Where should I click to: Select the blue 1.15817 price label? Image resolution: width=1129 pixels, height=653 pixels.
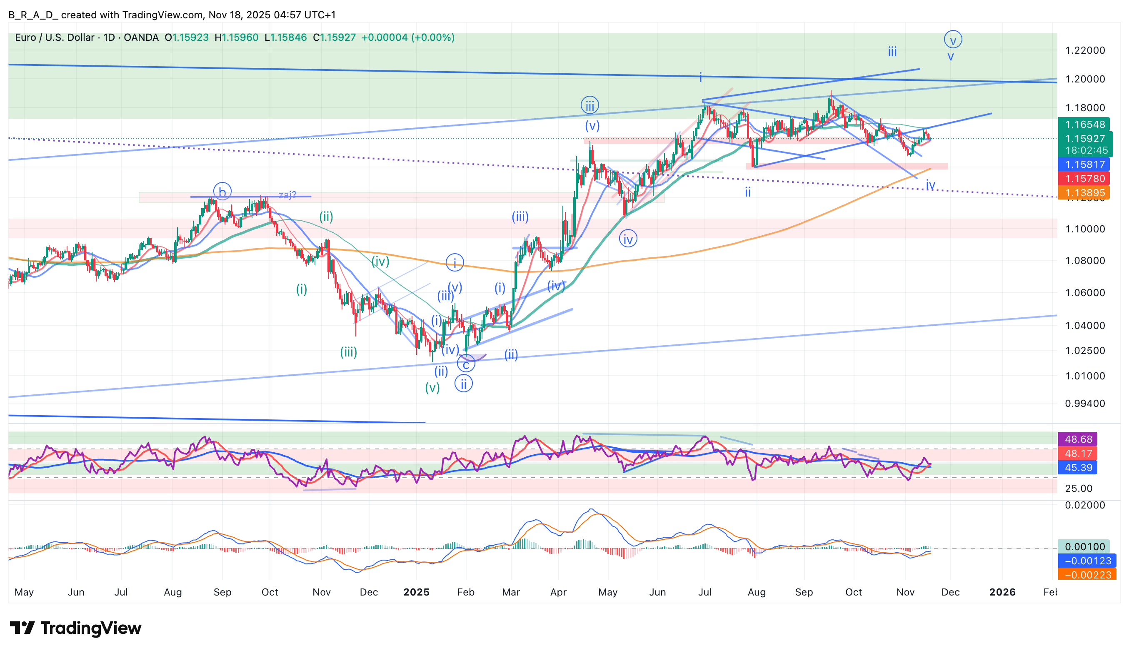1084,164
